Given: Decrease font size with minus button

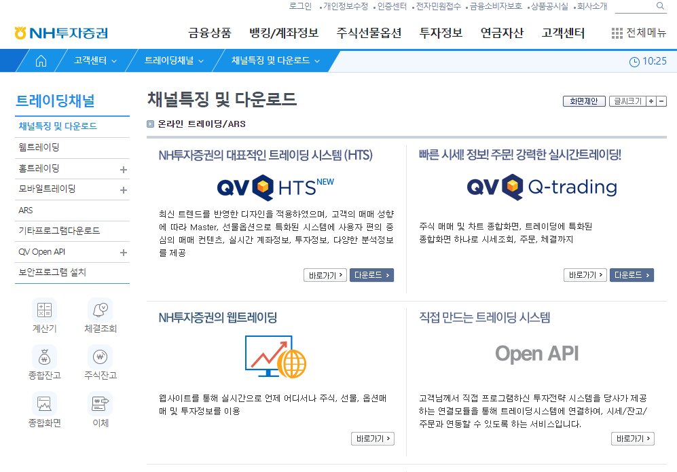Looking at the screenshot, I should 661,101.
